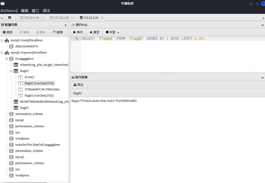This screenshot has width=265, height=183.
Task: Select the S0meth1ng_y0u_m1ght_1ntereSted table
Action: click(44, 65)
